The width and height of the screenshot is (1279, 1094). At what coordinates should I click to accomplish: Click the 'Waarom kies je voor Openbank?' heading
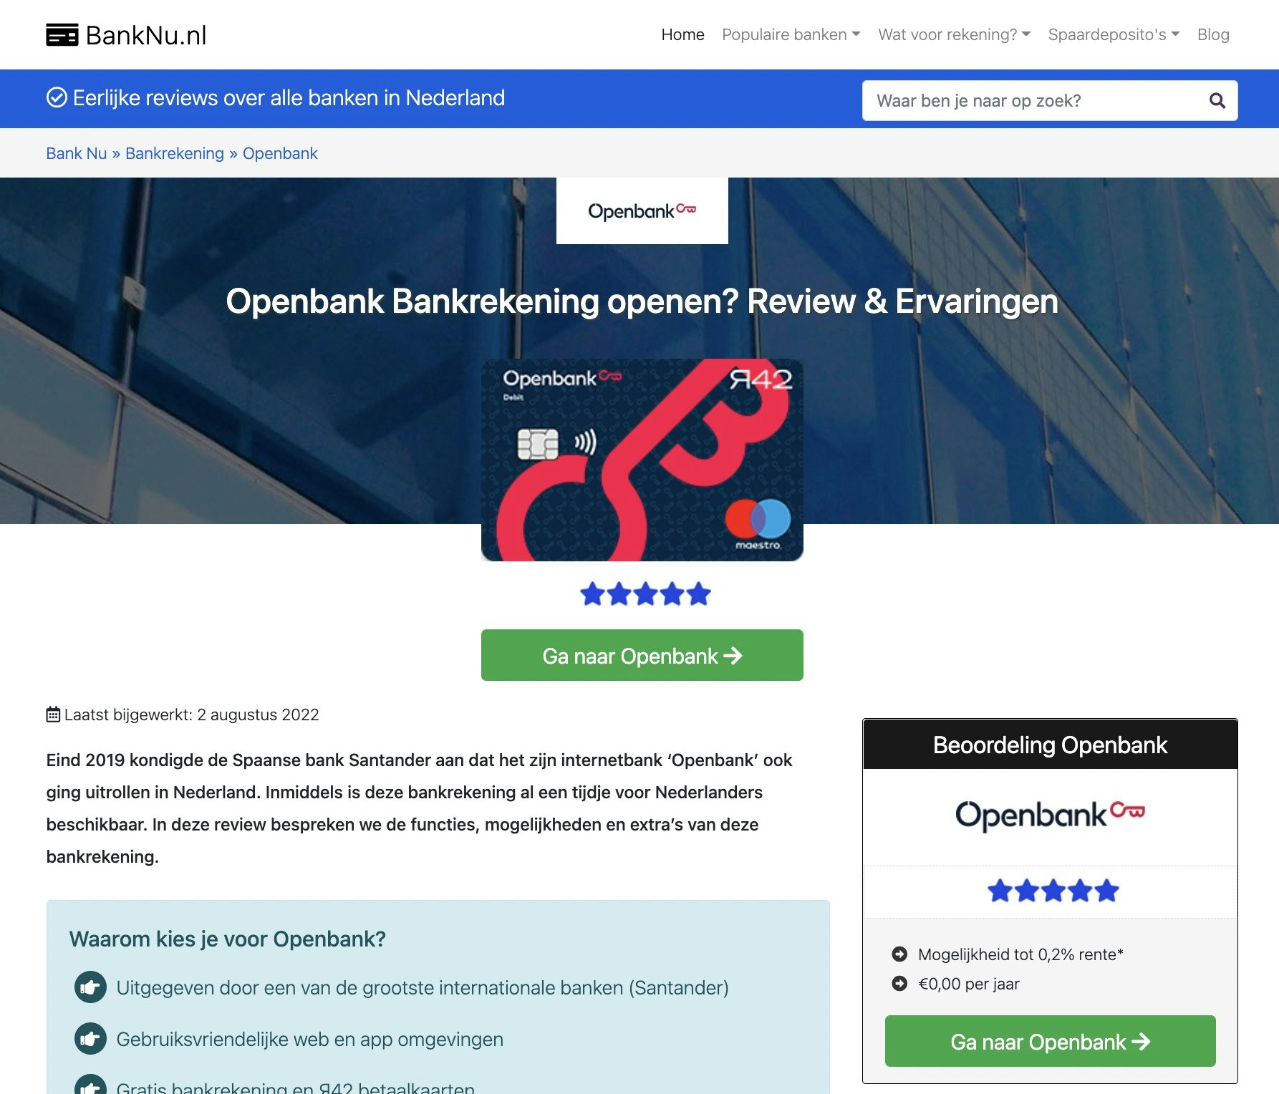pyautogui.click(x=228, y=939)
